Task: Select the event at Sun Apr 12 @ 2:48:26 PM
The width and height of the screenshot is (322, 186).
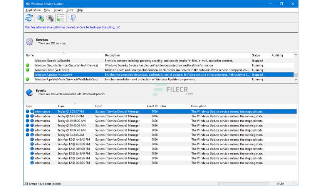Action: (161, 158)
